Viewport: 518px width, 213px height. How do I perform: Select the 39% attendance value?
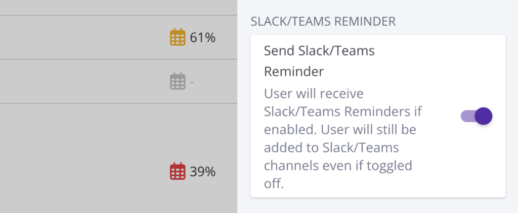(203, 172)
